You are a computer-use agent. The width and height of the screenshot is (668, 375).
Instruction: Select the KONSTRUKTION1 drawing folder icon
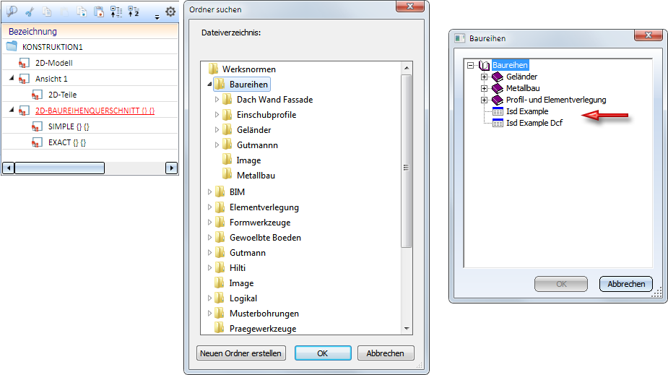click(x=12, y=46)
